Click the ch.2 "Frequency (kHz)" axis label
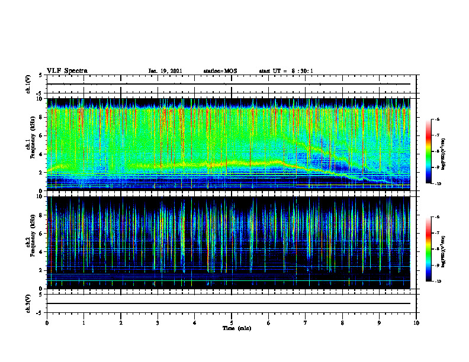This screenshot has height=362, width=469. click(x=32, y=235)
